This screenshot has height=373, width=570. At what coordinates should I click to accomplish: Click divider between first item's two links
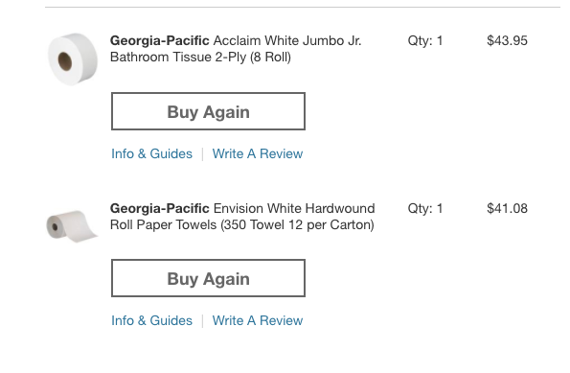pos(202,154)
